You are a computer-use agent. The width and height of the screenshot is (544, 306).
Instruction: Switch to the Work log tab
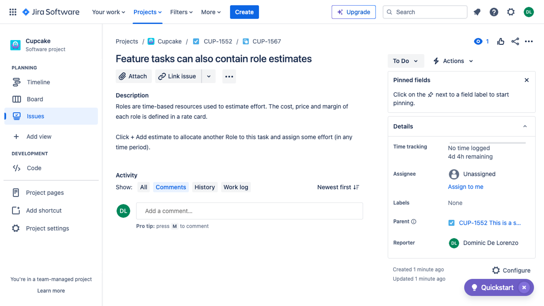(x=236, y=187)
